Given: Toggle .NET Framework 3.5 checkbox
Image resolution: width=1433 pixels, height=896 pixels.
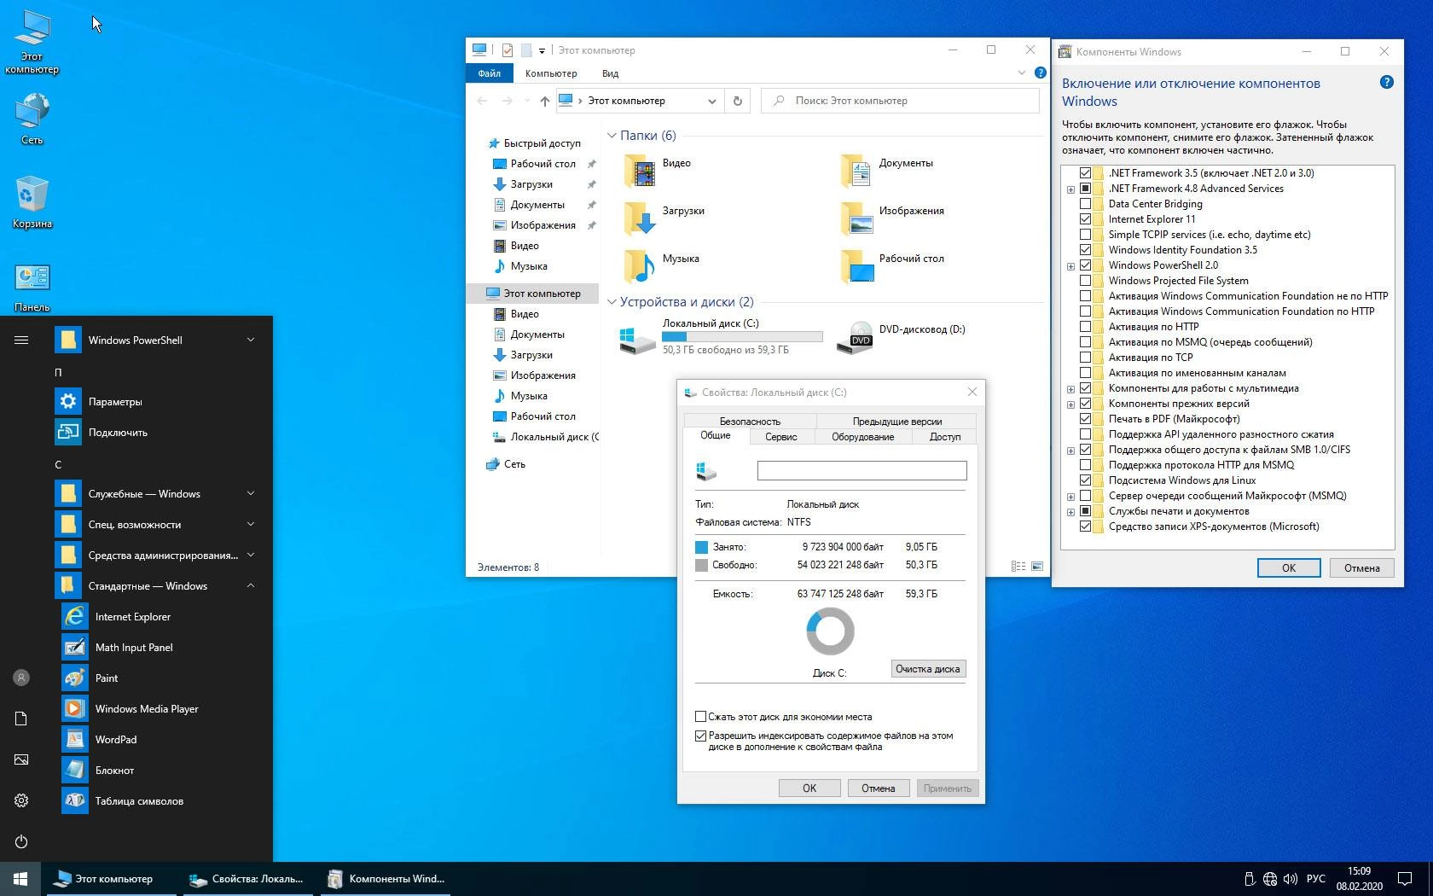Looking at the screenshot, I should click(1085, 172).
